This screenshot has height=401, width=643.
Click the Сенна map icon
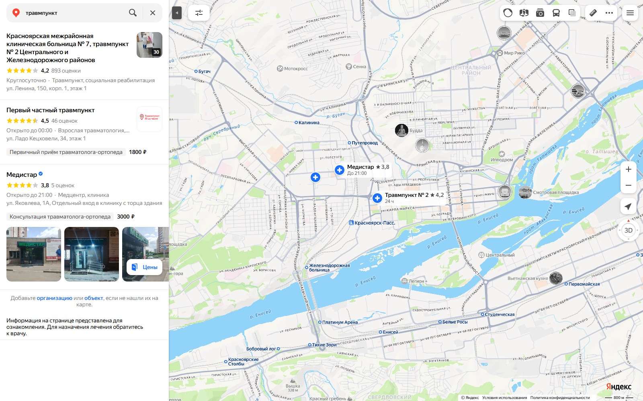(x=349, y=67)
